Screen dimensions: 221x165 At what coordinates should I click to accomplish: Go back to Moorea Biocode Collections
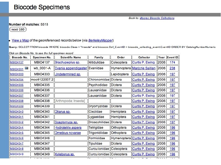coord(157,18)
